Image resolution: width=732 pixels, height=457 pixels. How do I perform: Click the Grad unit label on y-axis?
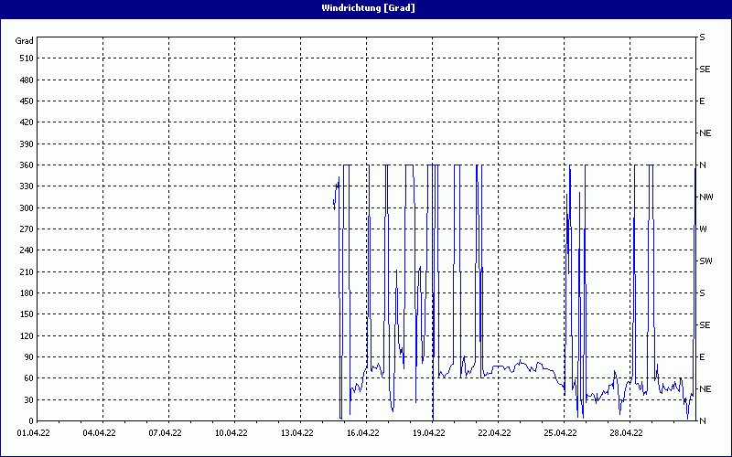pyautogui.click(x=25, y=41)
